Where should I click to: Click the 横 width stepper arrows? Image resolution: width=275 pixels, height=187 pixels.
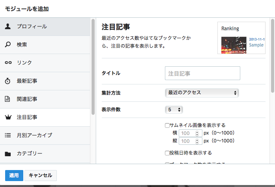[x=197, y=133]
